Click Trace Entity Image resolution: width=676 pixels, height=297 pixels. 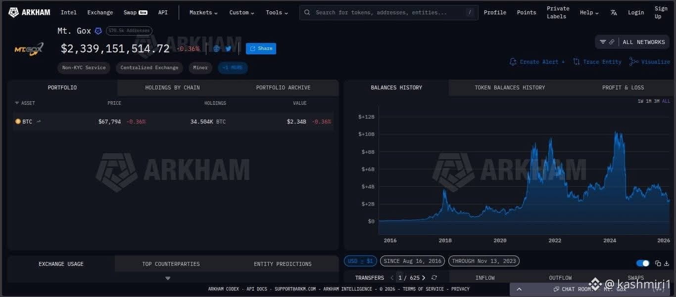(597, 62)
